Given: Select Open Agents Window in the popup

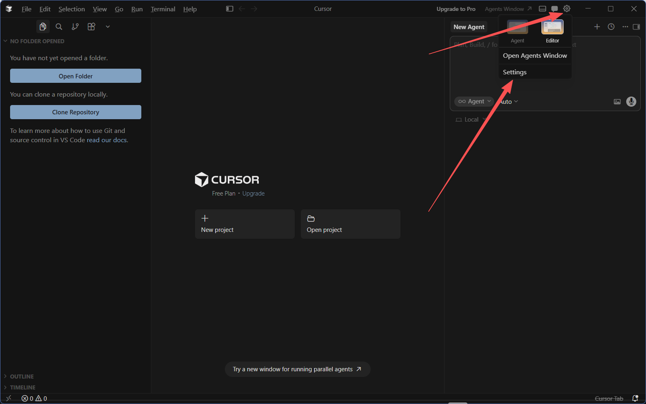Looking at the screenshot, I should 535,56.
